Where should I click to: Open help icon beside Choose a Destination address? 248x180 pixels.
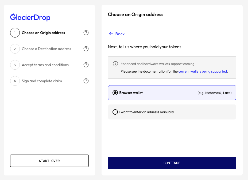point(86,49)
